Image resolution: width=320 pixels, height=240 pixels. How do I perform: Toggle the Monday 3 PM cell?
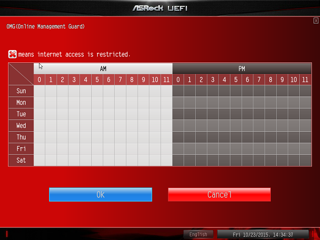213,102
